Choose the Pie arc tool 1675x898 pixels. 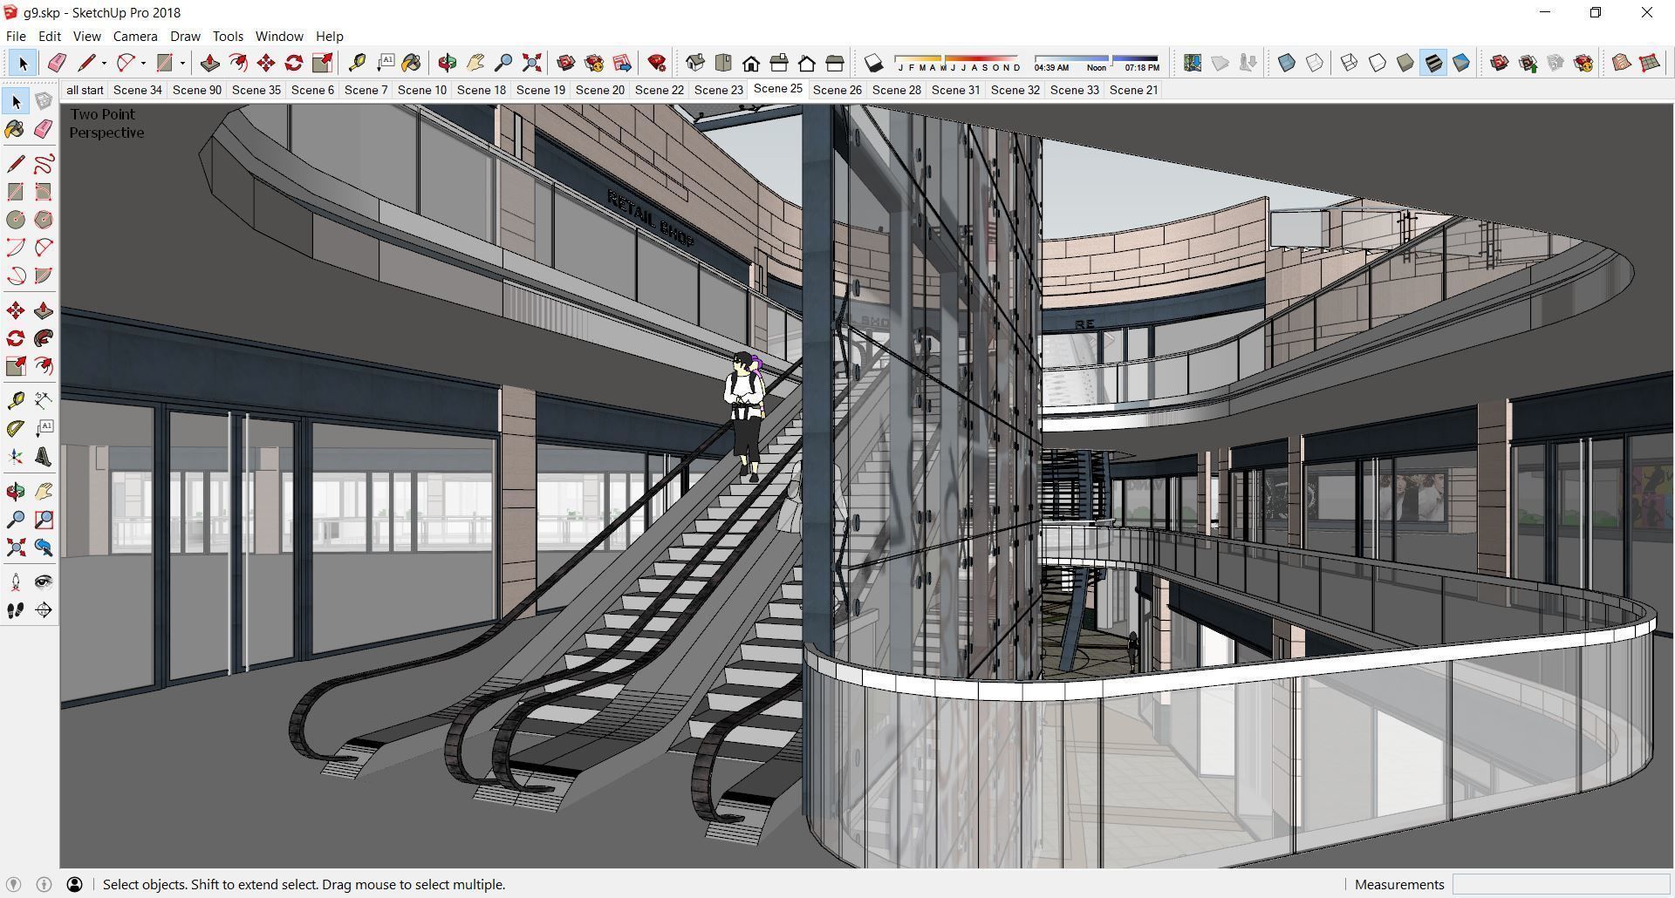(x=44, y=276)
